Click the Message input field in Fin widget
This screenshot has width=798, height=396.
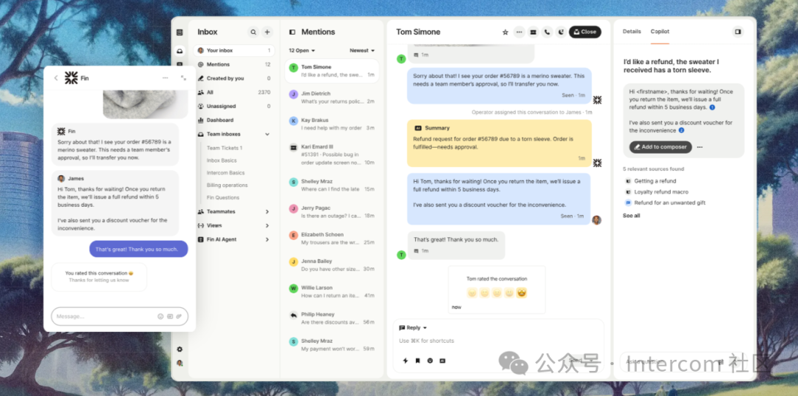103,316
